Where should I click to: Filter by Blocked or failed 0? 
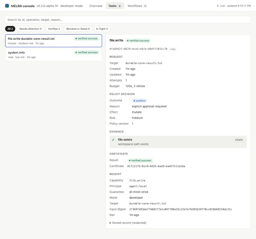78,29
